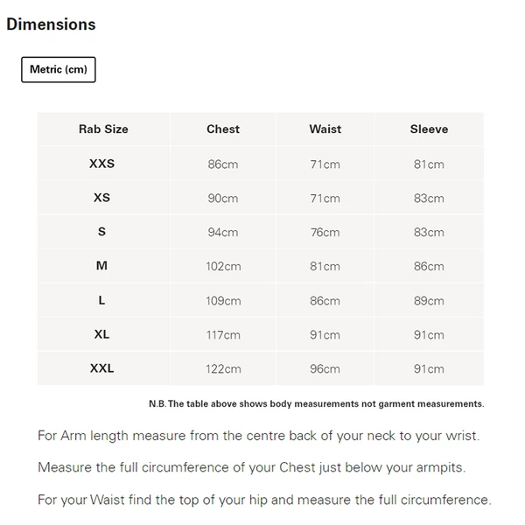Screen dimensions: 525x525
Task: Click the N.B. body measurements note
Action: [x=316, y=403]
